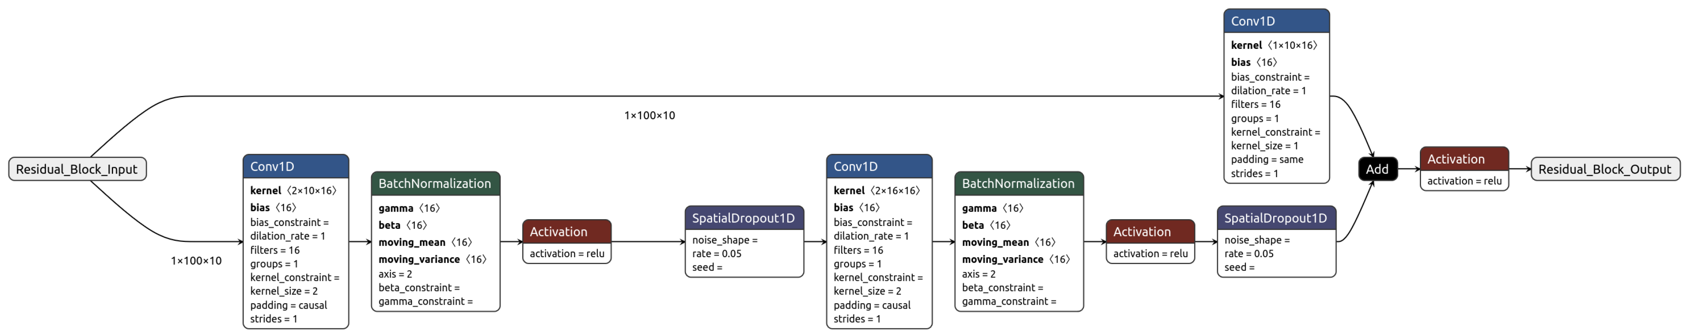The image size is (1698, 336).
Task: Click the rightmost SpatialDropout1D node header
Action: coord(1276,218)
